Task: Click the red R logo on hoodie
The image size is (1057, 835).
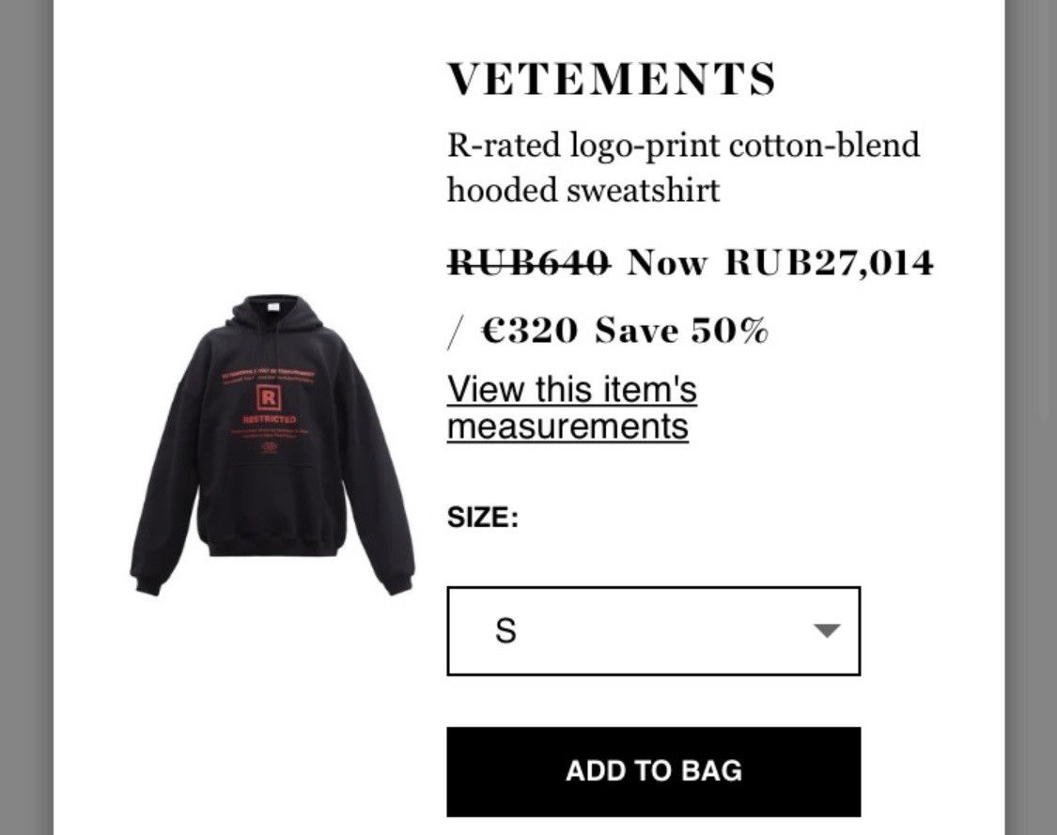Action: click(x=269, y=398)
